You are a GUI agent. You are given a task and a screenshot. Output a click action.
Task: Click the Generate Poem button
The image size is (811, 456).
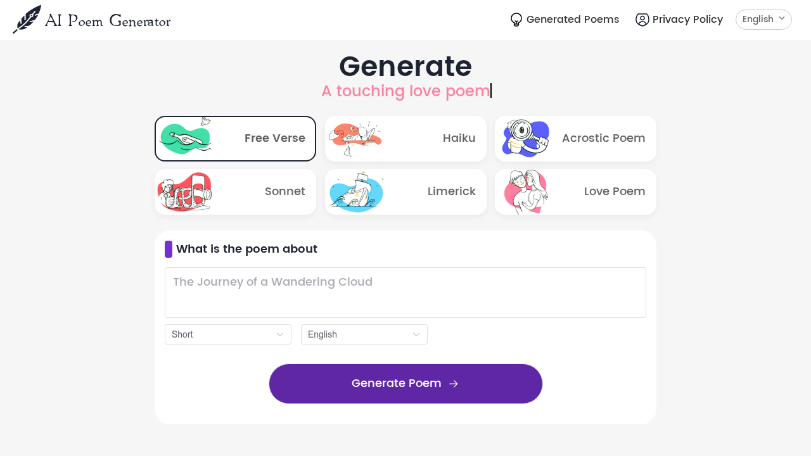point(405,383)
